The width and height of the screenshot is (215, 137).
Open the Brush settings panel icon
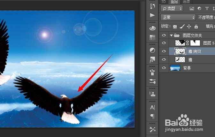[x=152, y=81]
